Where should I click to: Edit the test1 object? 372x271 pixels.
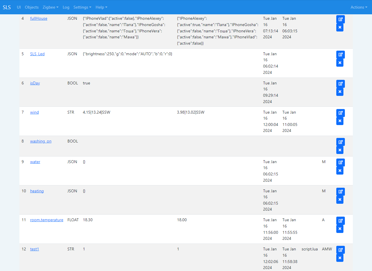tap(340, 250)
